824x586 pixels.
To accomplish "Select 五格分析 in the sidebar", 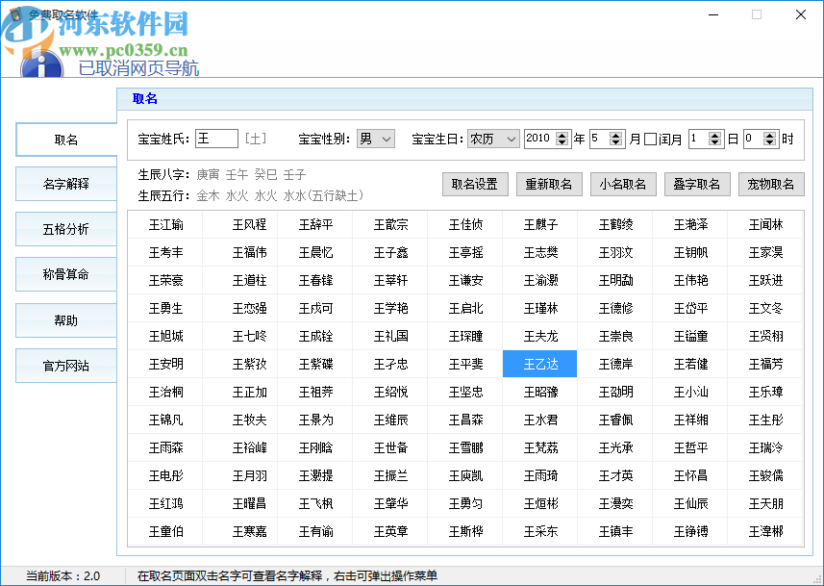I will 64,229.
